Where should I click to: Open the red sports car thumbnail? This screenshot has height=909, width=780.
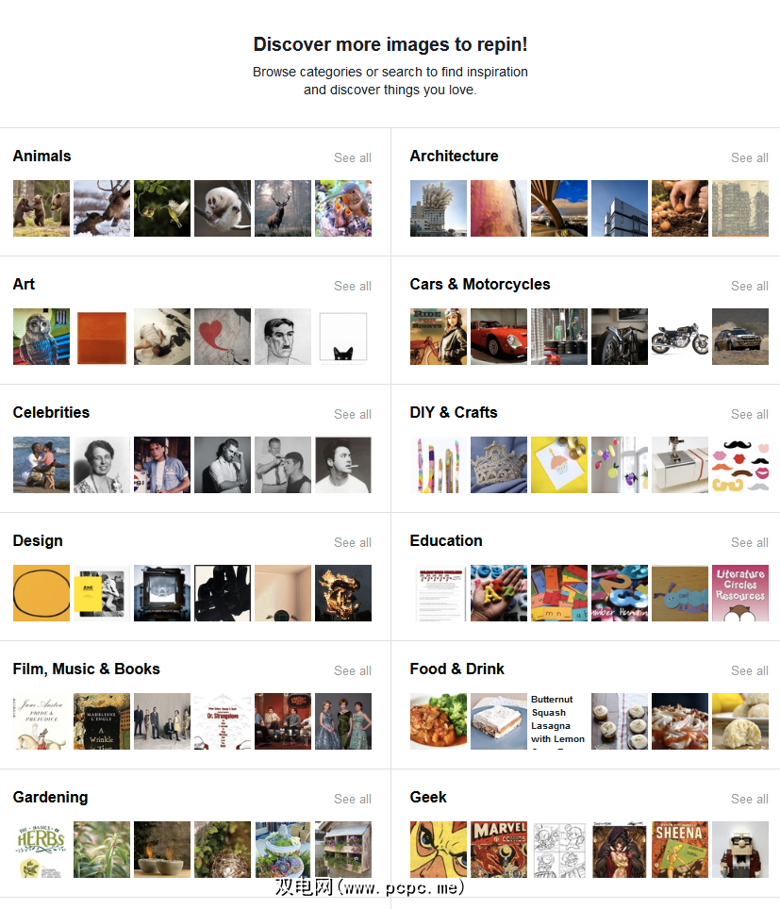(499, 337)
